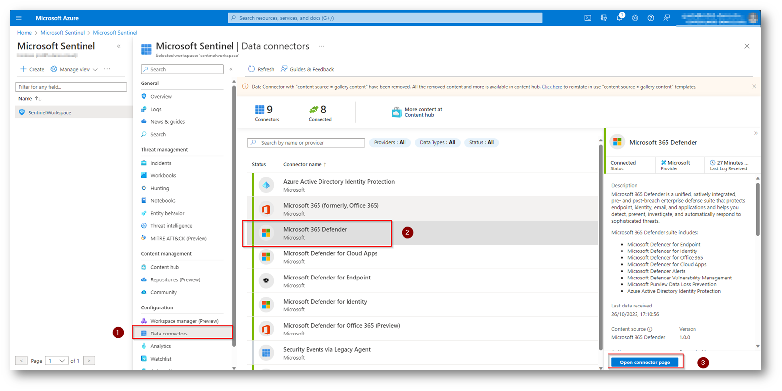Screen dimensions: 782x391
Task: Open the Search item under General
Action: point(158,134)
